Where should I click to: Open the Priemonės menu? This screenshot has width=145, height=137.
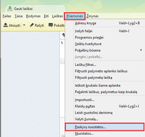[75, 16]
